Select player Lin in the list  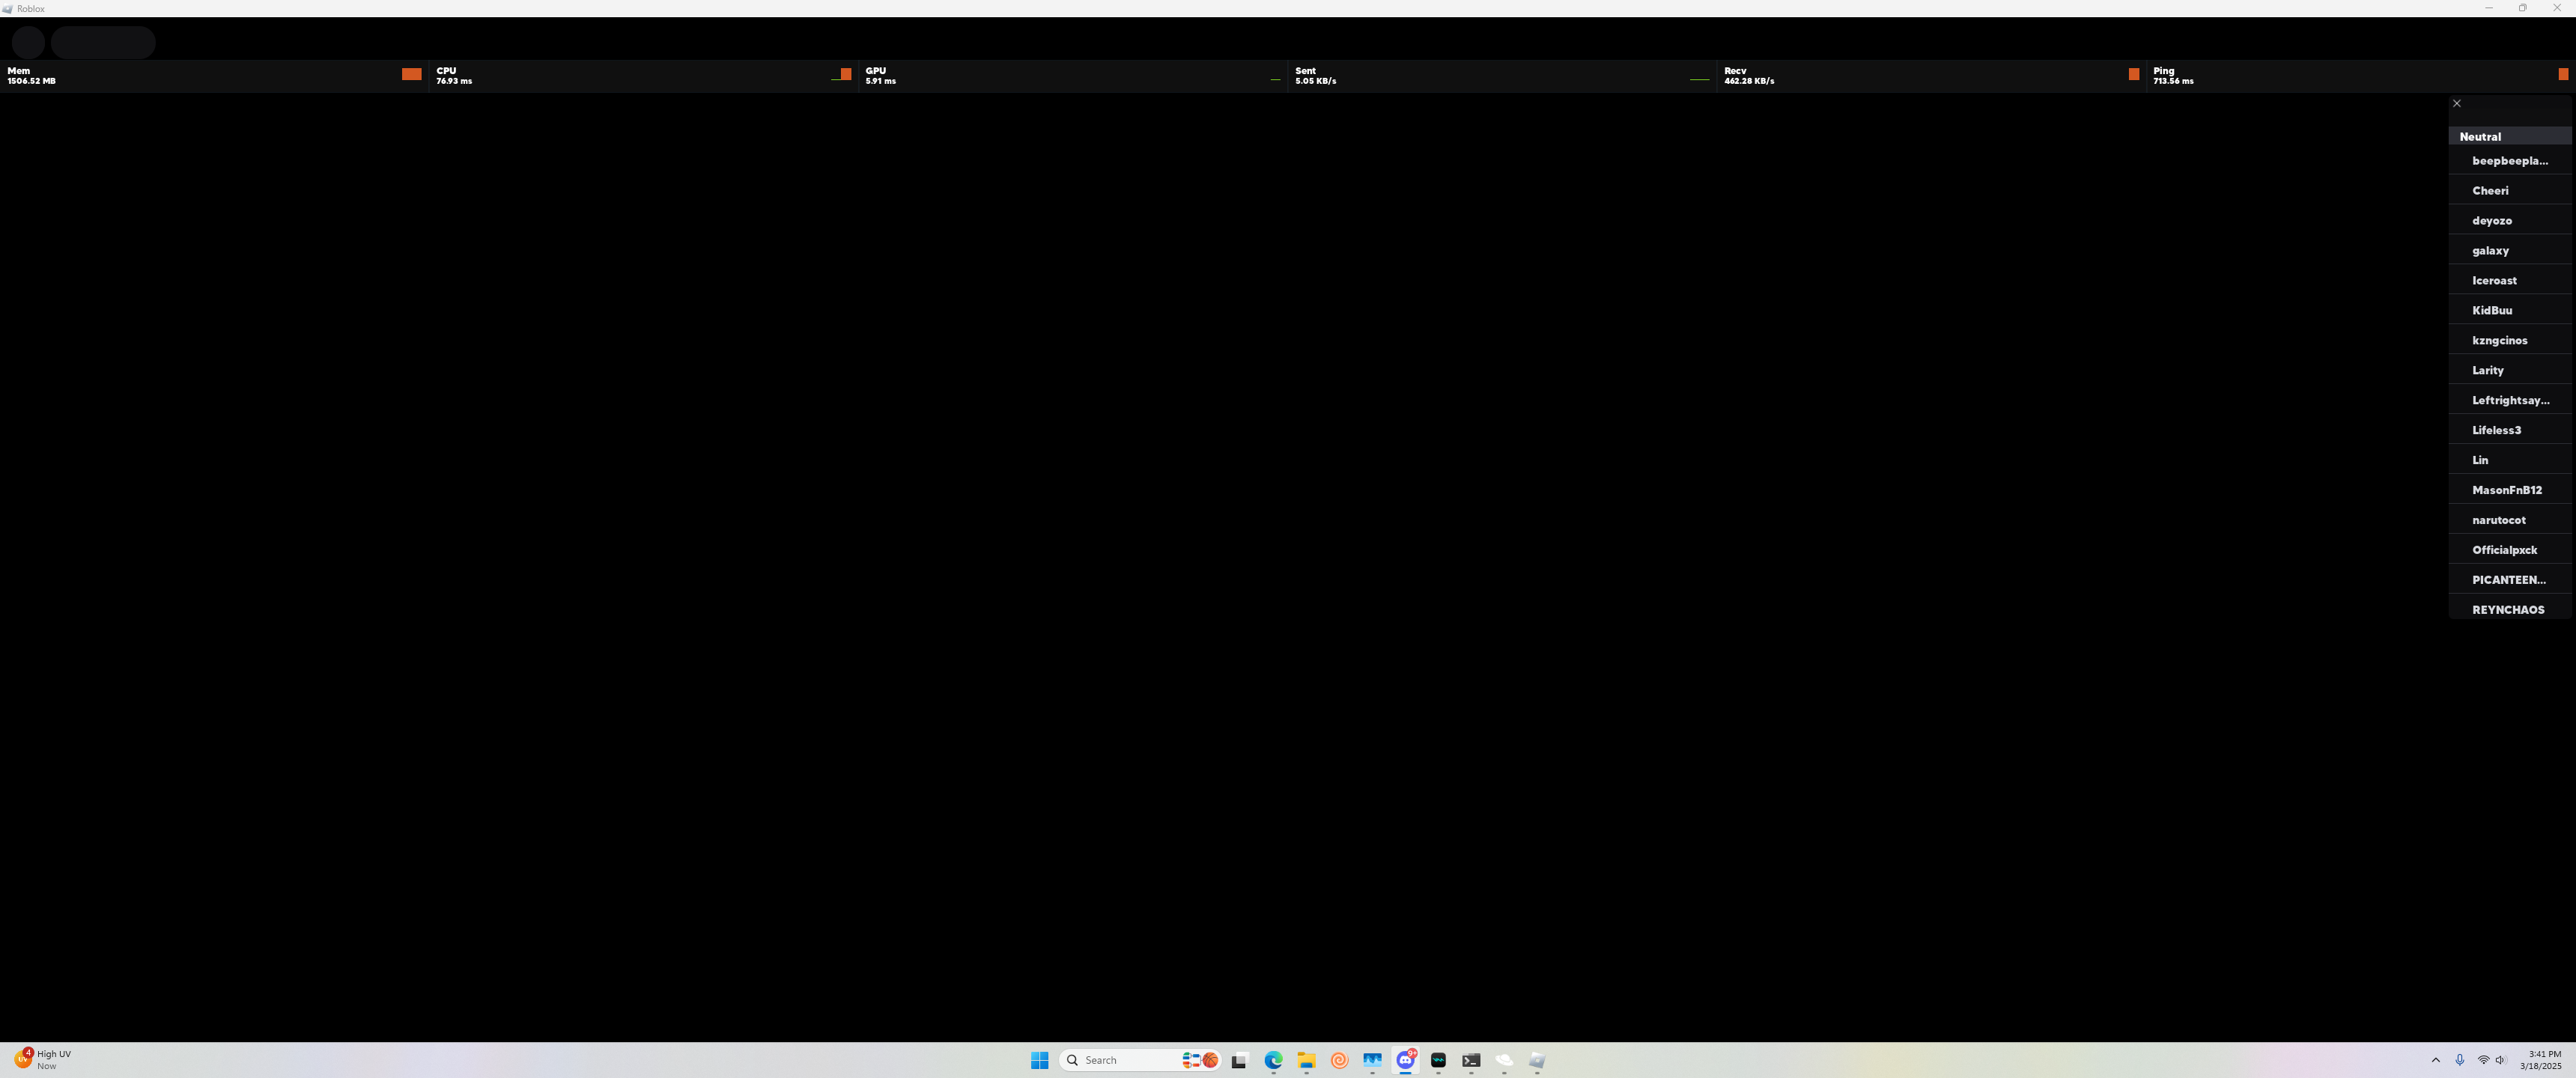click(2509, 461)
